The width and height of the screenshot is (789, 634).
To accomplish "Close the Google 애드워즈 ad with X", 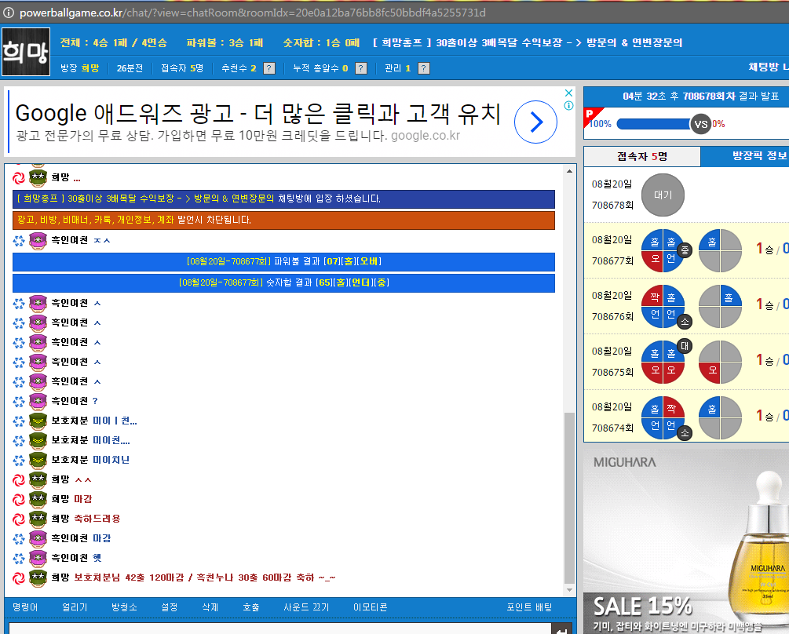I will pos(568,93).
